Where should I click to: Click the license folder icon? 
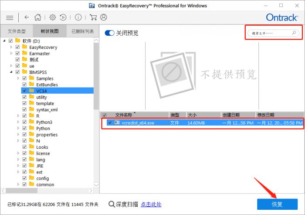pyautogui.click(x=31, y=153)
